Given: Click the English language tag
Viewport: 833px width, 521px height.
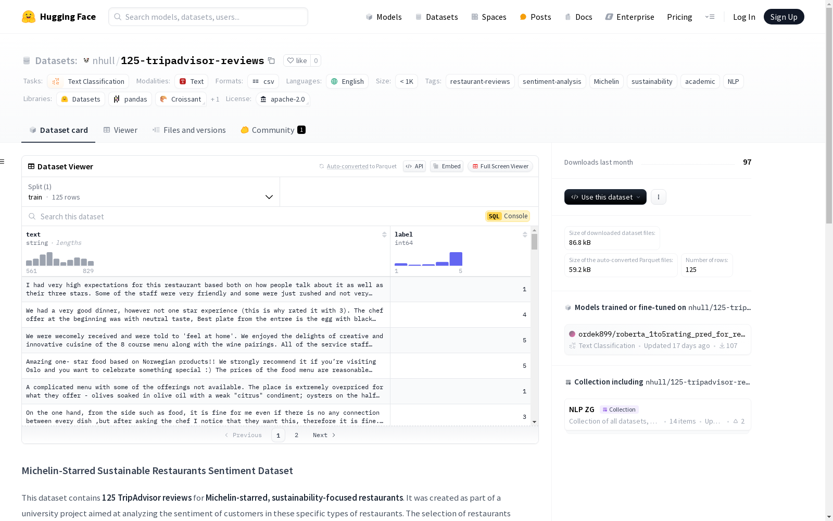Looking at the screenshot, I should click(x=347, y=81).
